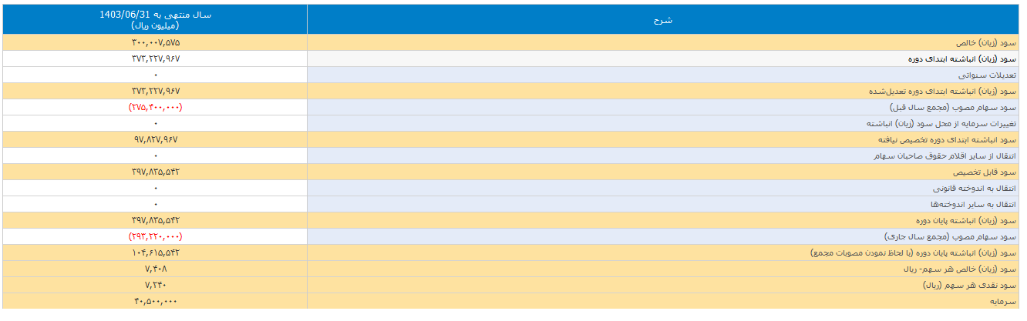Click the value ۹۷,۸۲۷,۹۶۷

pyautogui.click(x=155, y=139)
